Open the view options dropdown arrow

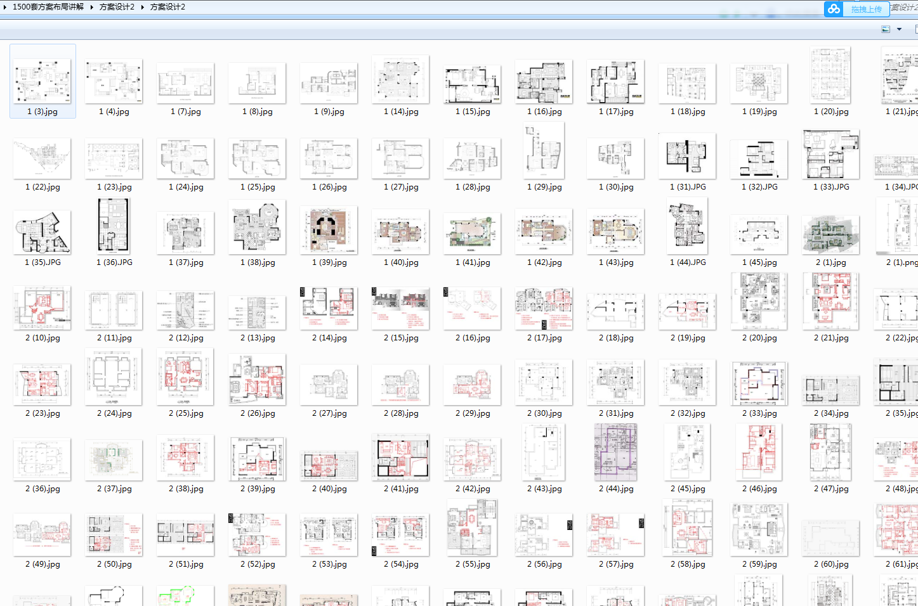click(x=899, y=29)
